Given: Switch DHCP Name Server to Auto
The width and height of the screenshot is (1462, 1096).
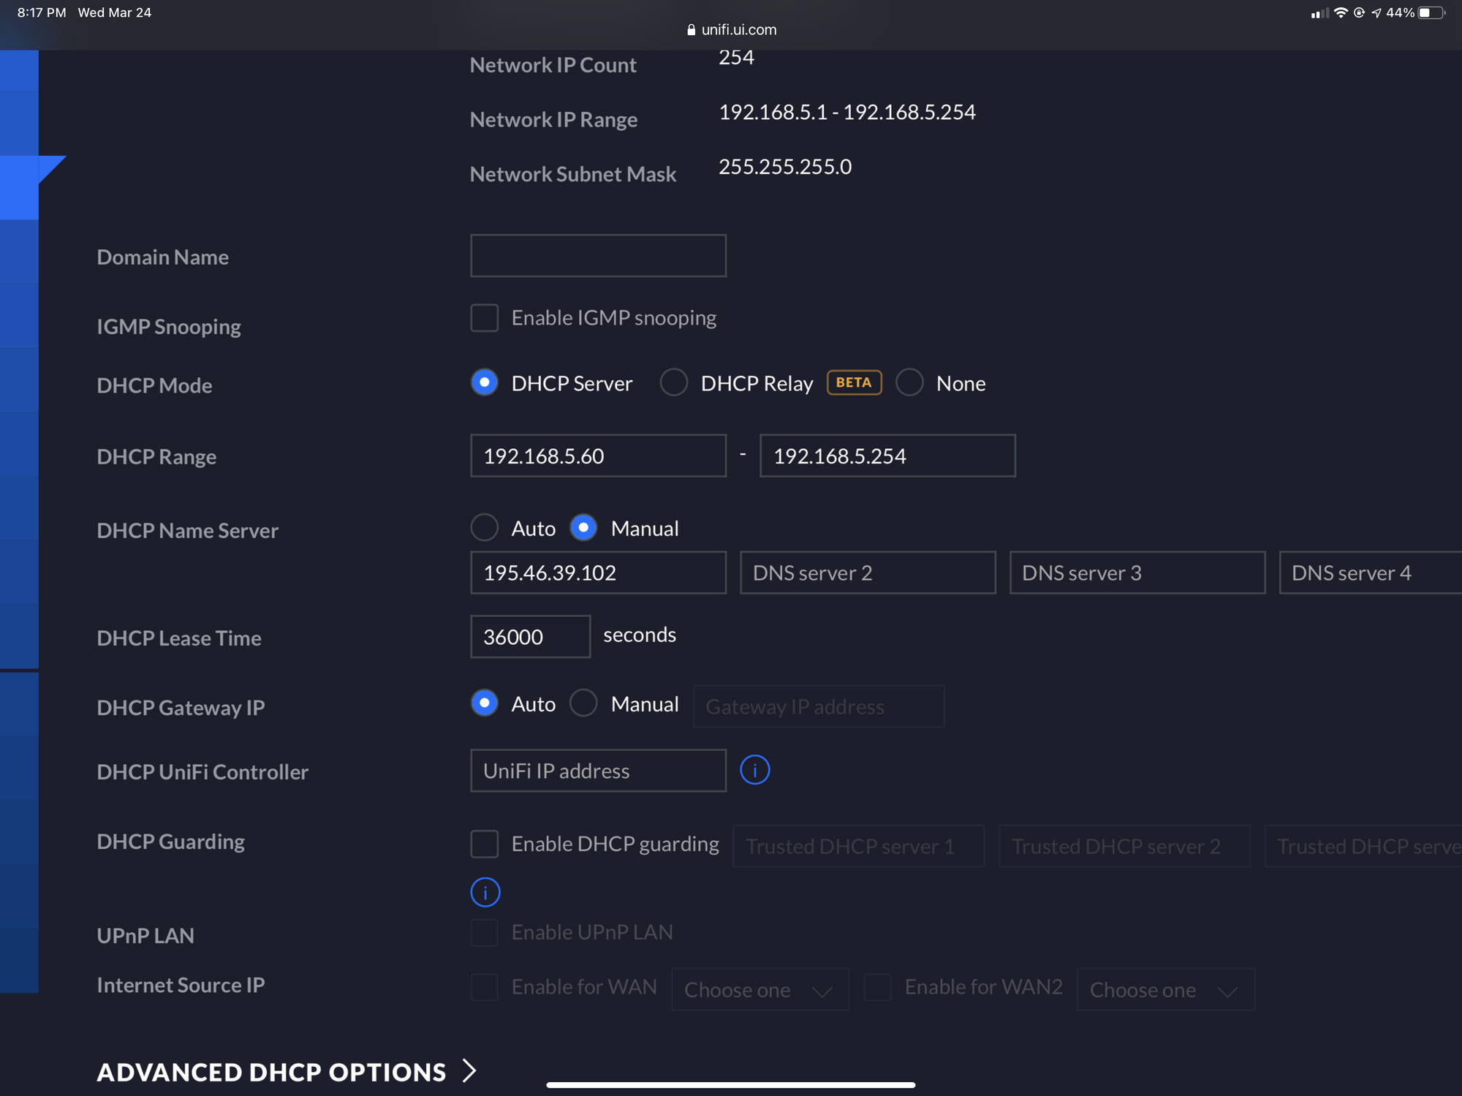Looking at the screenshot, I should (x=484, y=528).
